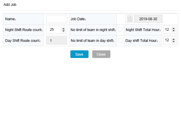Save the new job
Viewport: 181px width, 125px height.
point(79,54)
